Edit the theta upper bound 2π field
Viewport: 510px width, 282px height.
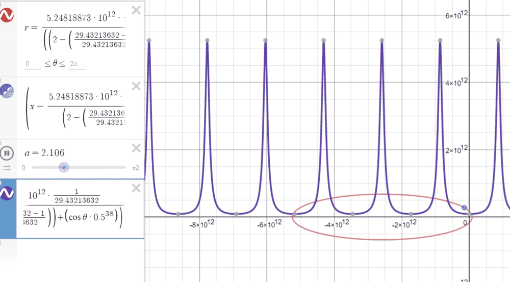click(77, 64)
